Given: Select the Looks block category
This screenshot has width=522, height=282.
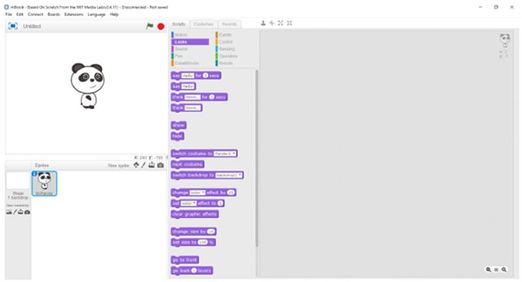Looking at the screenshot, I should pyautogui.click(x=190, y=42).
